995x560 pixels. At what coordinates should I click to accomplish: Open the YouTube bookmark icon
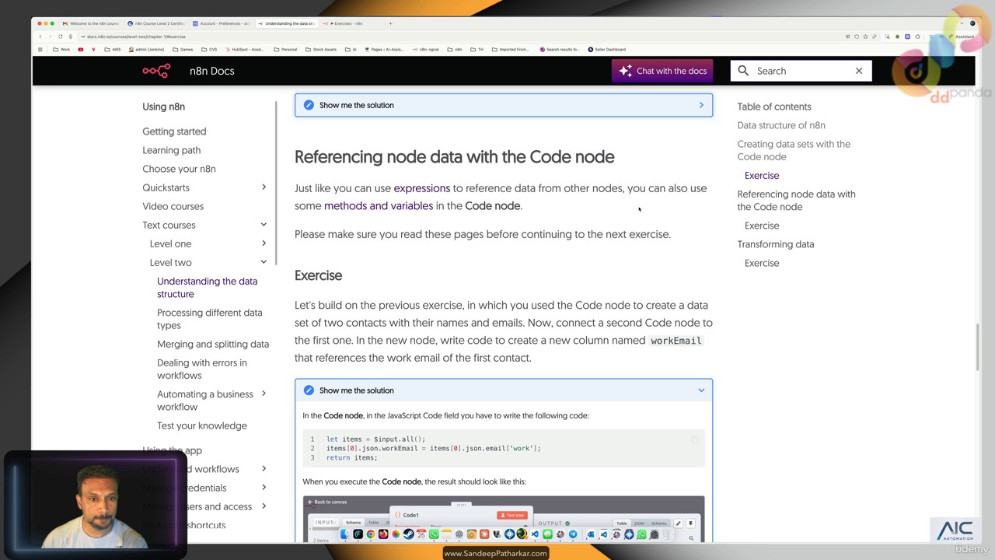click(x=80, y=49)
